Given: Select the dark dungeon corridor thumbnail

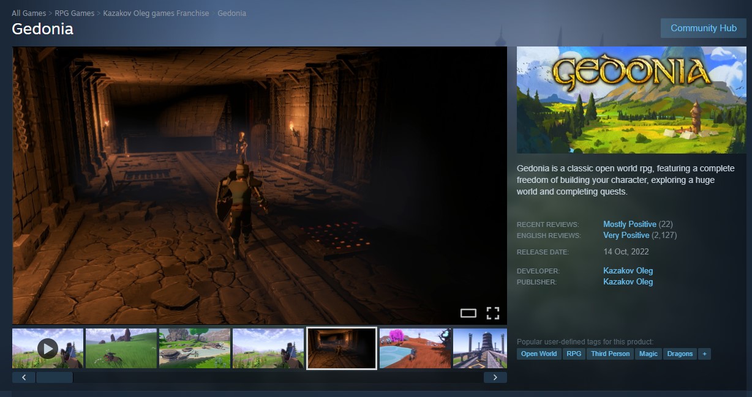Looking at the screenshot, I should 342,348.
